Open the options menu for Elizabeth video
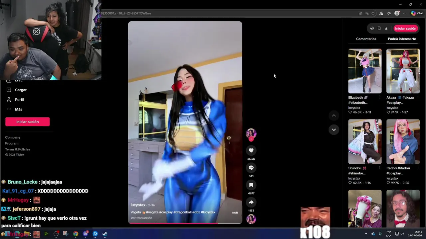 pos(380,98)
